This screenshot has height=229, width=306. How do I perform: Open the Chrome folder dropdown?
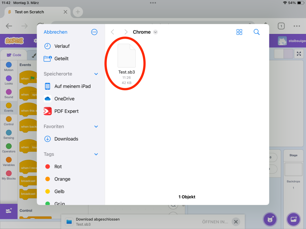[x=155, y=32]
